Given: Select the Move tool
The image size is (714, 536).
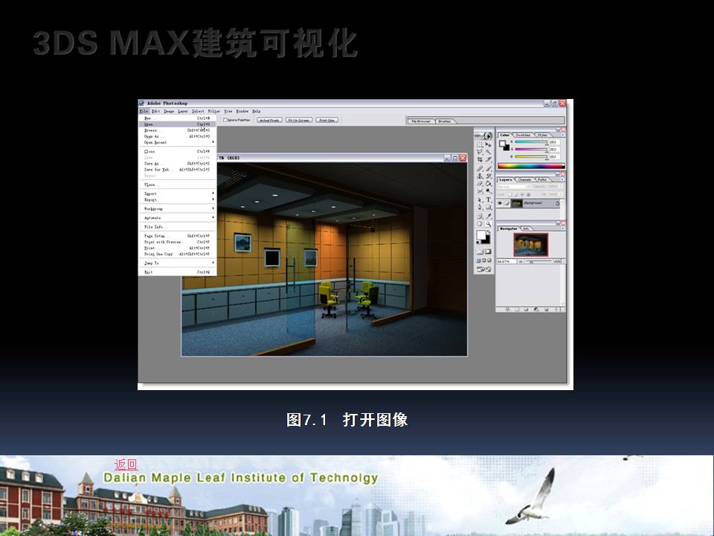Looking at the screenshot, I should click(489, 144).
